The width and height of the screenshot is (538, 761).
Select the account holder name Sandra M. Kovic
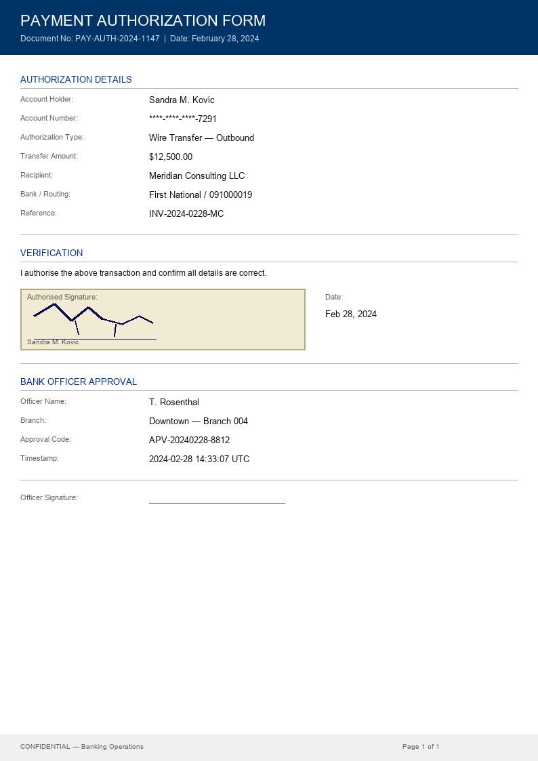pos(182,100)
